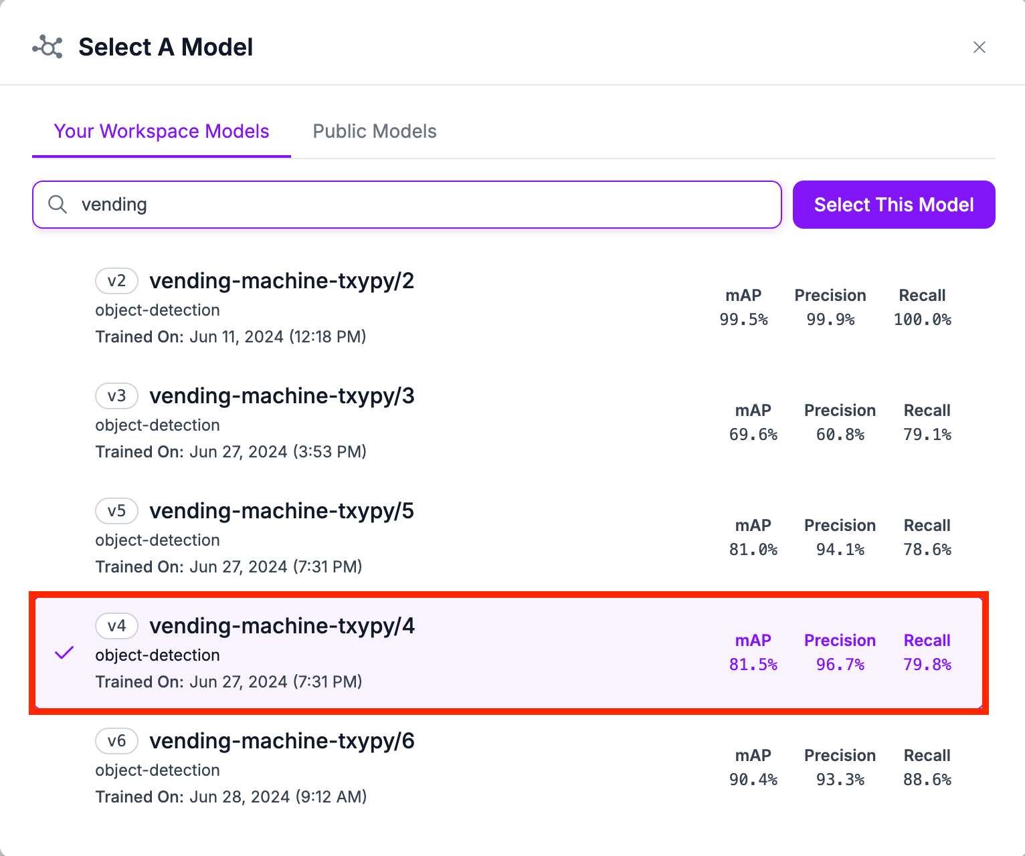The width and height of the screenshot is (1025, 856).
Task: Select model vending-machine-txypy/2
Action: click(x=282, y=281)
